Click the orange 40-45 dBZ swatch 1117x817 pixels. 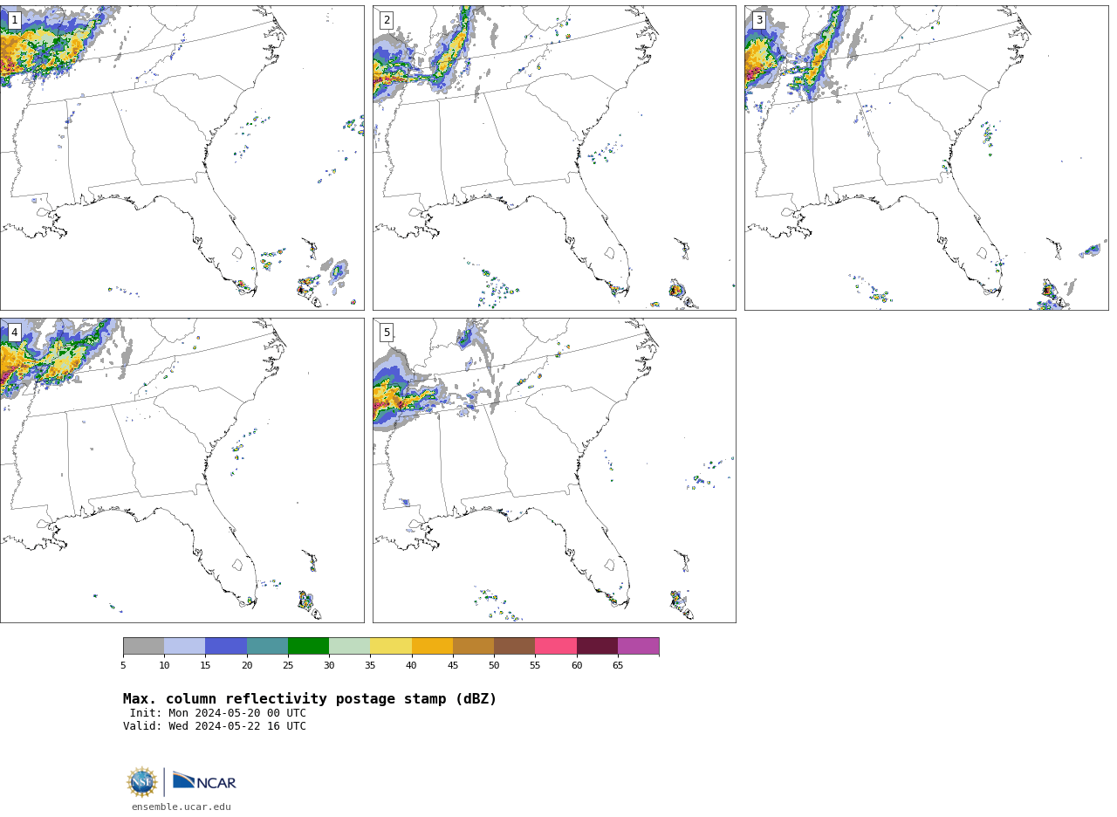coord(432,646)
